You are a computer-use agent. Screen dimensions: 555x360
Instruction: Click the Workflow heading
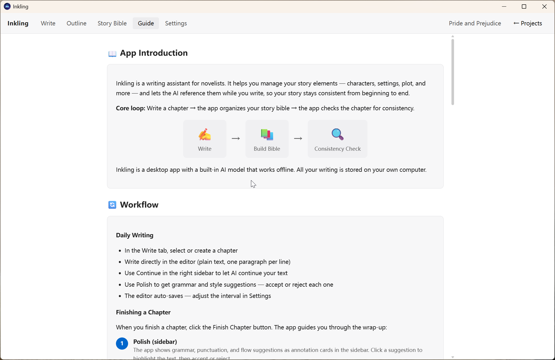139,205
